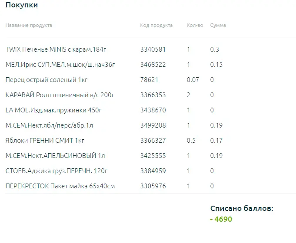Click product code 3366353
This screenshot has width=296, height=243.
153,95
